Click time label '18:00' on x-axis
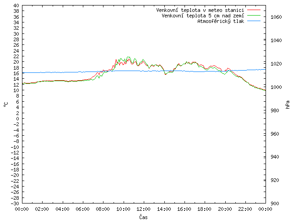Image resolution: width=293 pixels, height=220 pixels. coord(205,209)
